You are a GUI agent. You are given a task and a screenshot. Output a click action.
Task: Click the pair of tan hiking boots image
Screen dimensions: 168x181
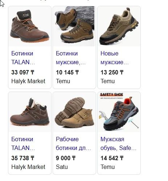click(x=74, y=26)
